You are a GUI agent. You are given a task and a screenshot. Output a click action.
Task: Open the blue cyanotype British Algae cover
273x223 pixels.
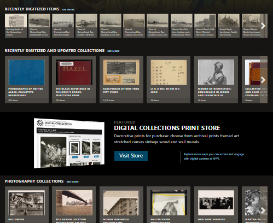(x=27, y=72)
